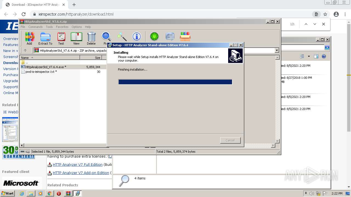Open the Chrome three-dot menu

click(x=345, y=14)
